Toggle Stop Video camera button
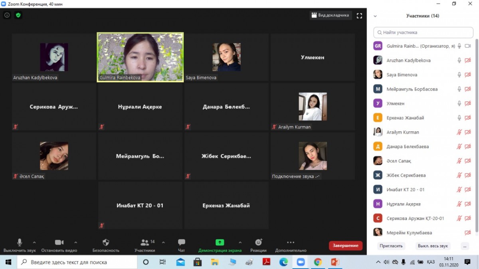This screenshot has height=269, width=479. tap(59, 242)
